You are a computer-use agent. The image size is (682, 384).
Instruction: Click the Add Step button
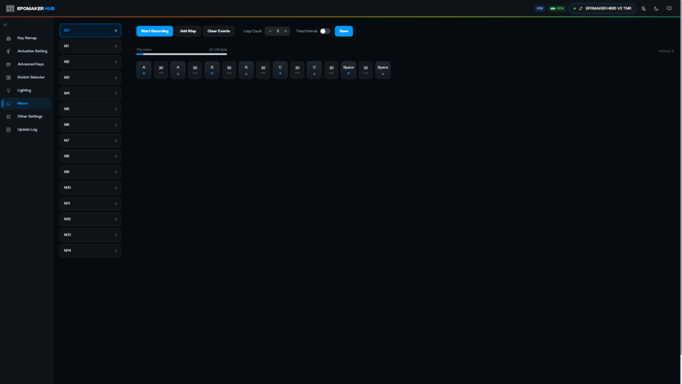point(188,31)
